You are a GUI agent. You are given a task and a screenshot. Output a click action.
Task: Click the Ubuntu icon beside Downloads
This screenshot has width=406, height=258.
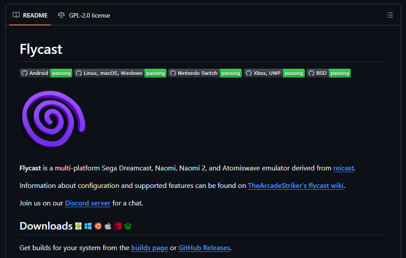pos(98,226)
